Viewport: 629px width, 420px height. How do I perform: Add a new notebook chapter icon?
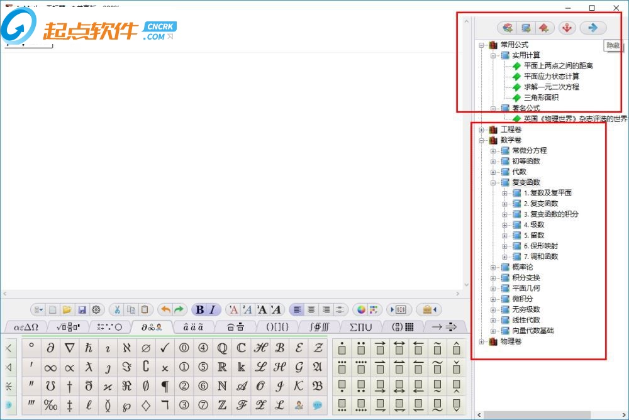point(525,28)
